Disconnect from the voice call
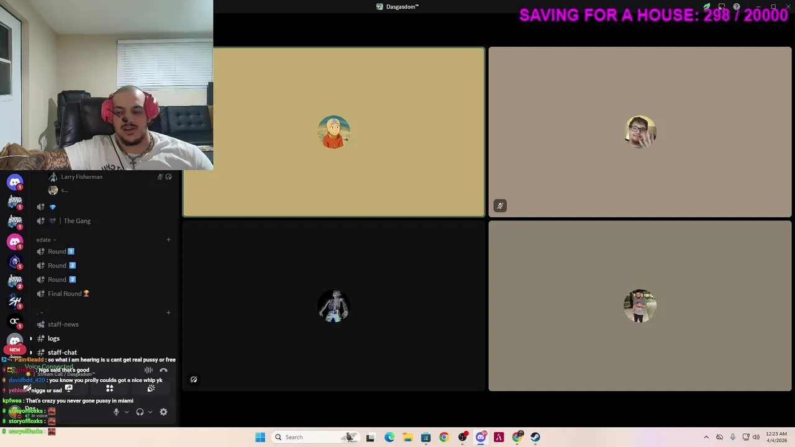The image size is (795, 447). click(x=163, y=370)
